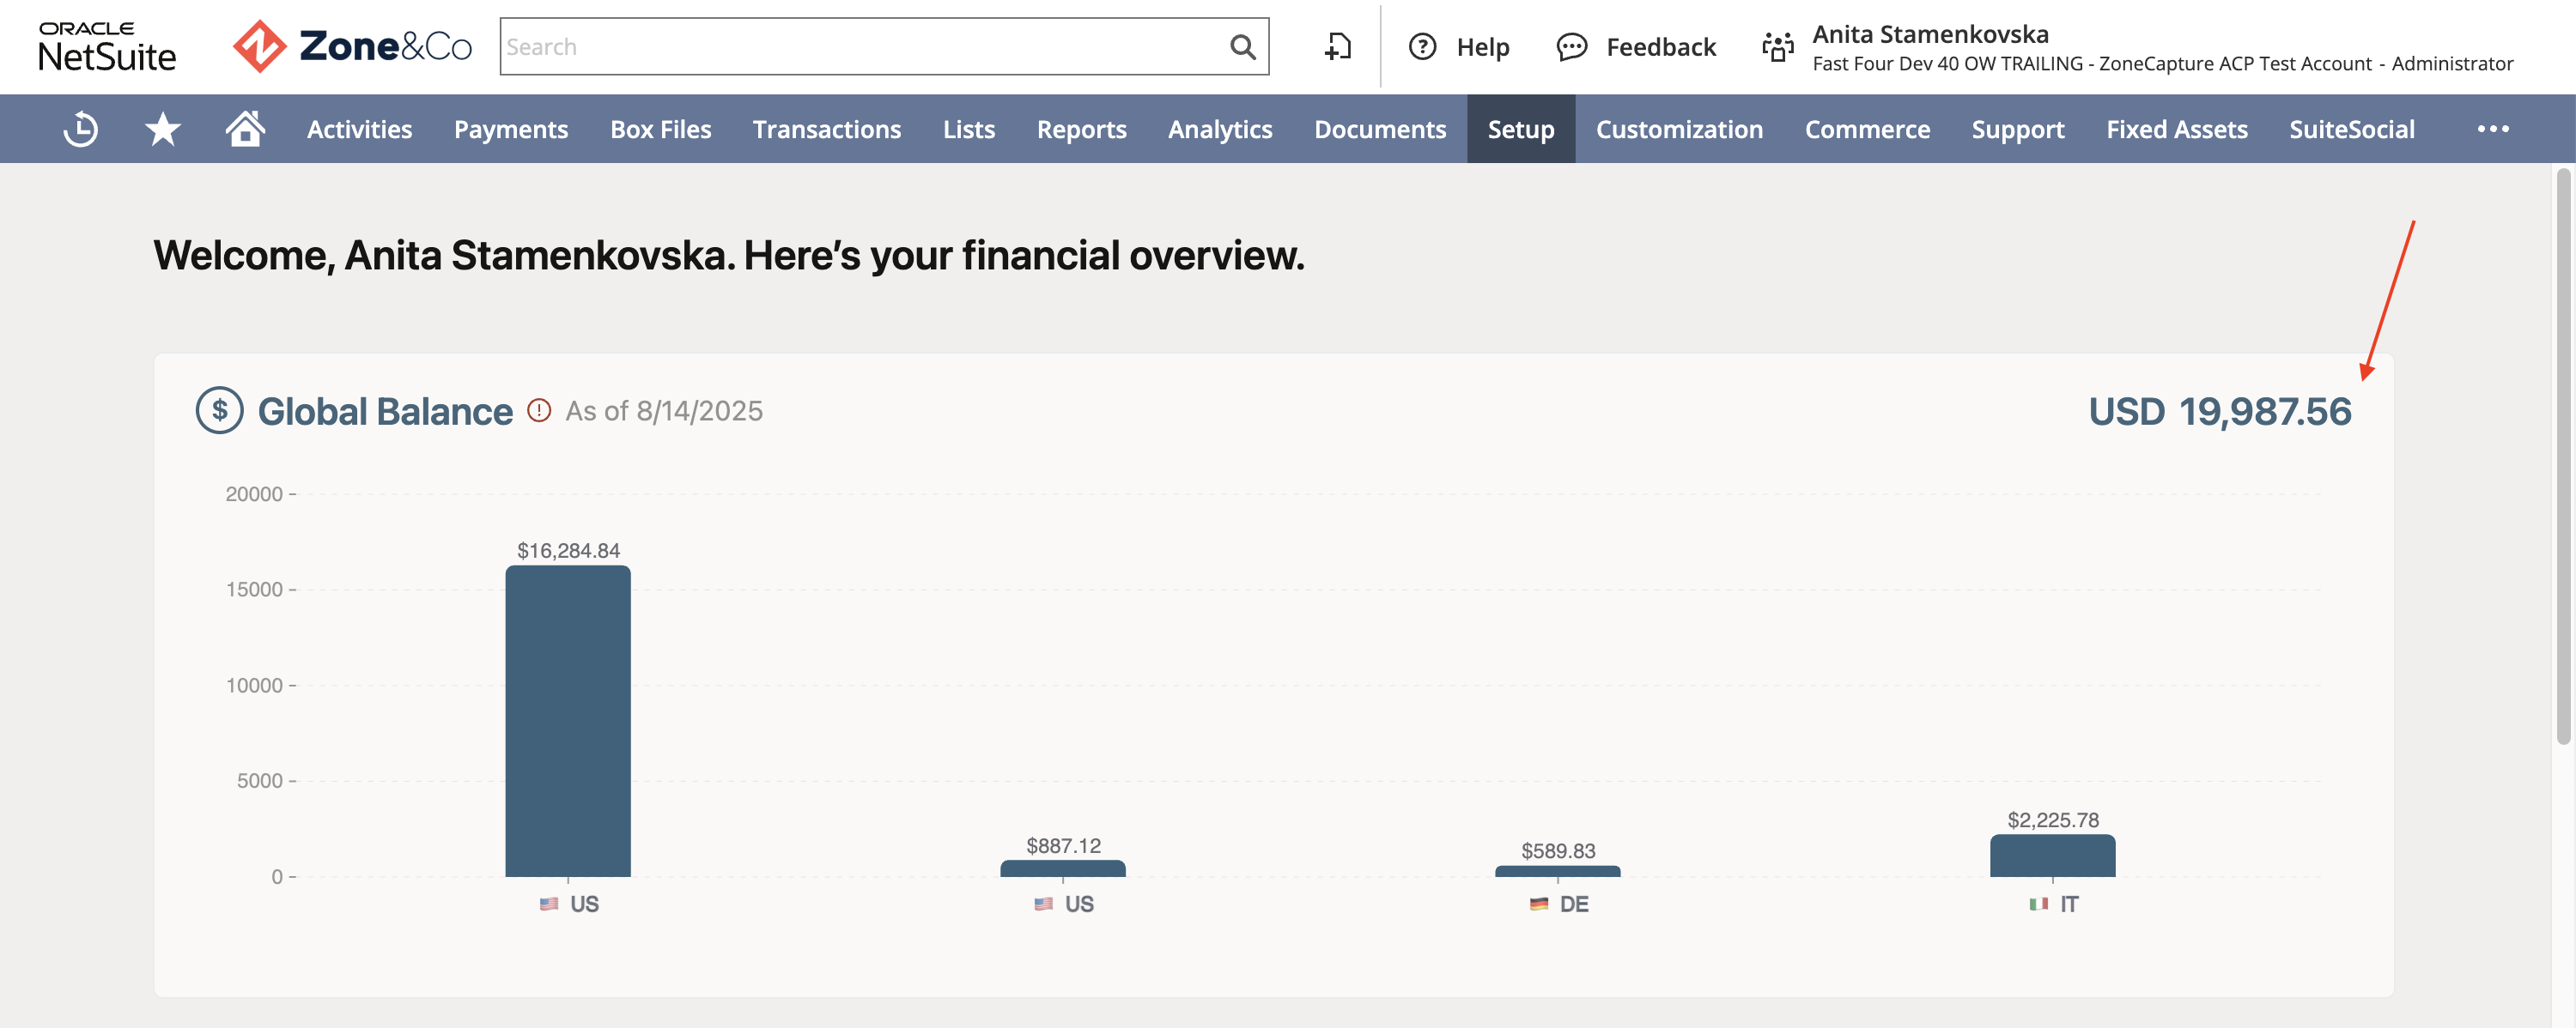Open the Shortcuts star icon
The width and height of the screenshot is (2576, 1028).
(x=163, y=129)
